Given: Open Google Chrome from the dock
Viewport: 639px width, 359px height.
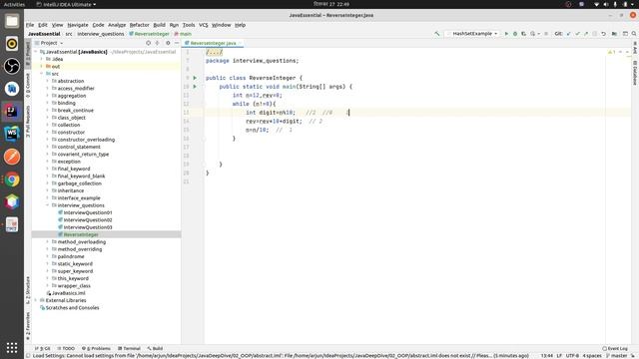Looking at the screenshot, I should [x=12, y=179].
